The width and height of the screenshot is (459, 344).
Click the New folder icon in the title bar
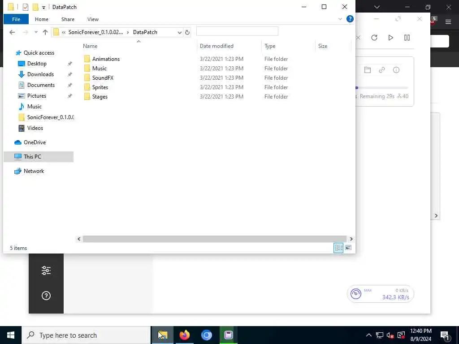pos(35,7)
